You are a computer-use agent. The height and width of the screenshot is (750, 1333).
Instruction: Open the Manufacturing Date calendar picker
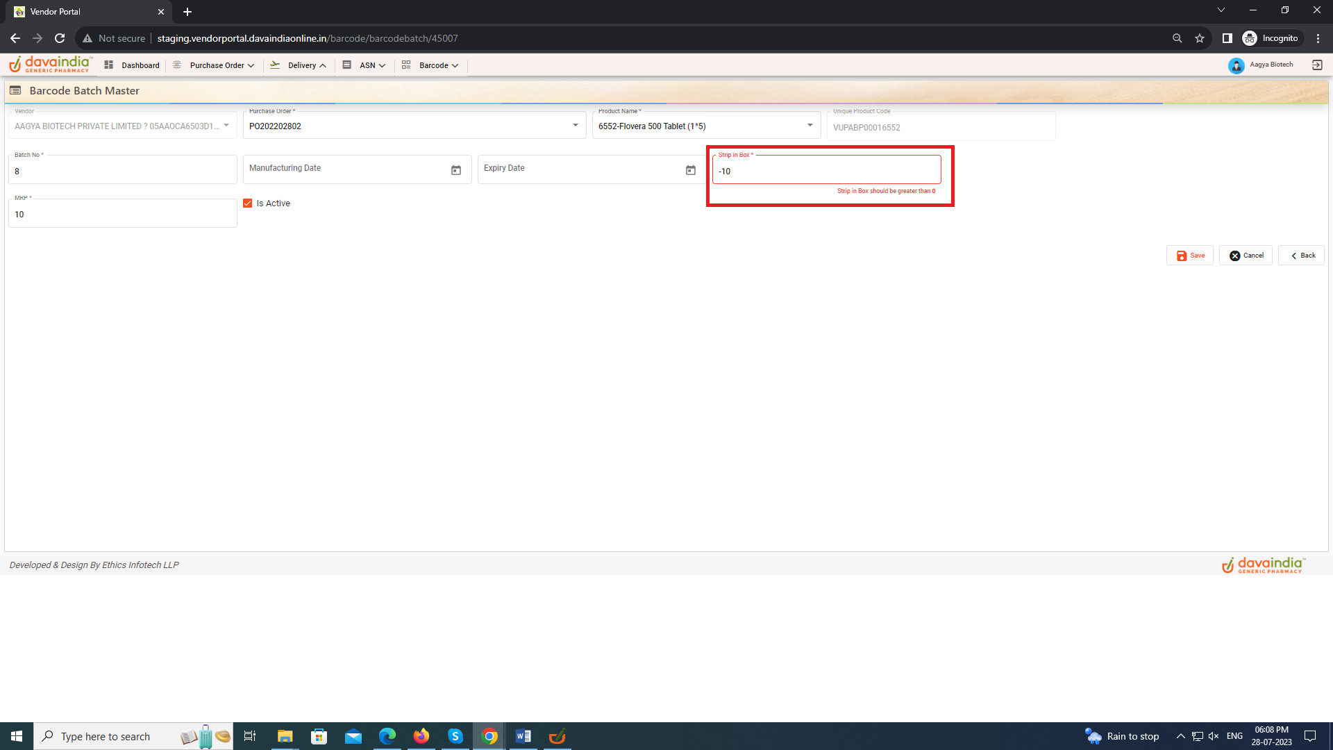456,170
